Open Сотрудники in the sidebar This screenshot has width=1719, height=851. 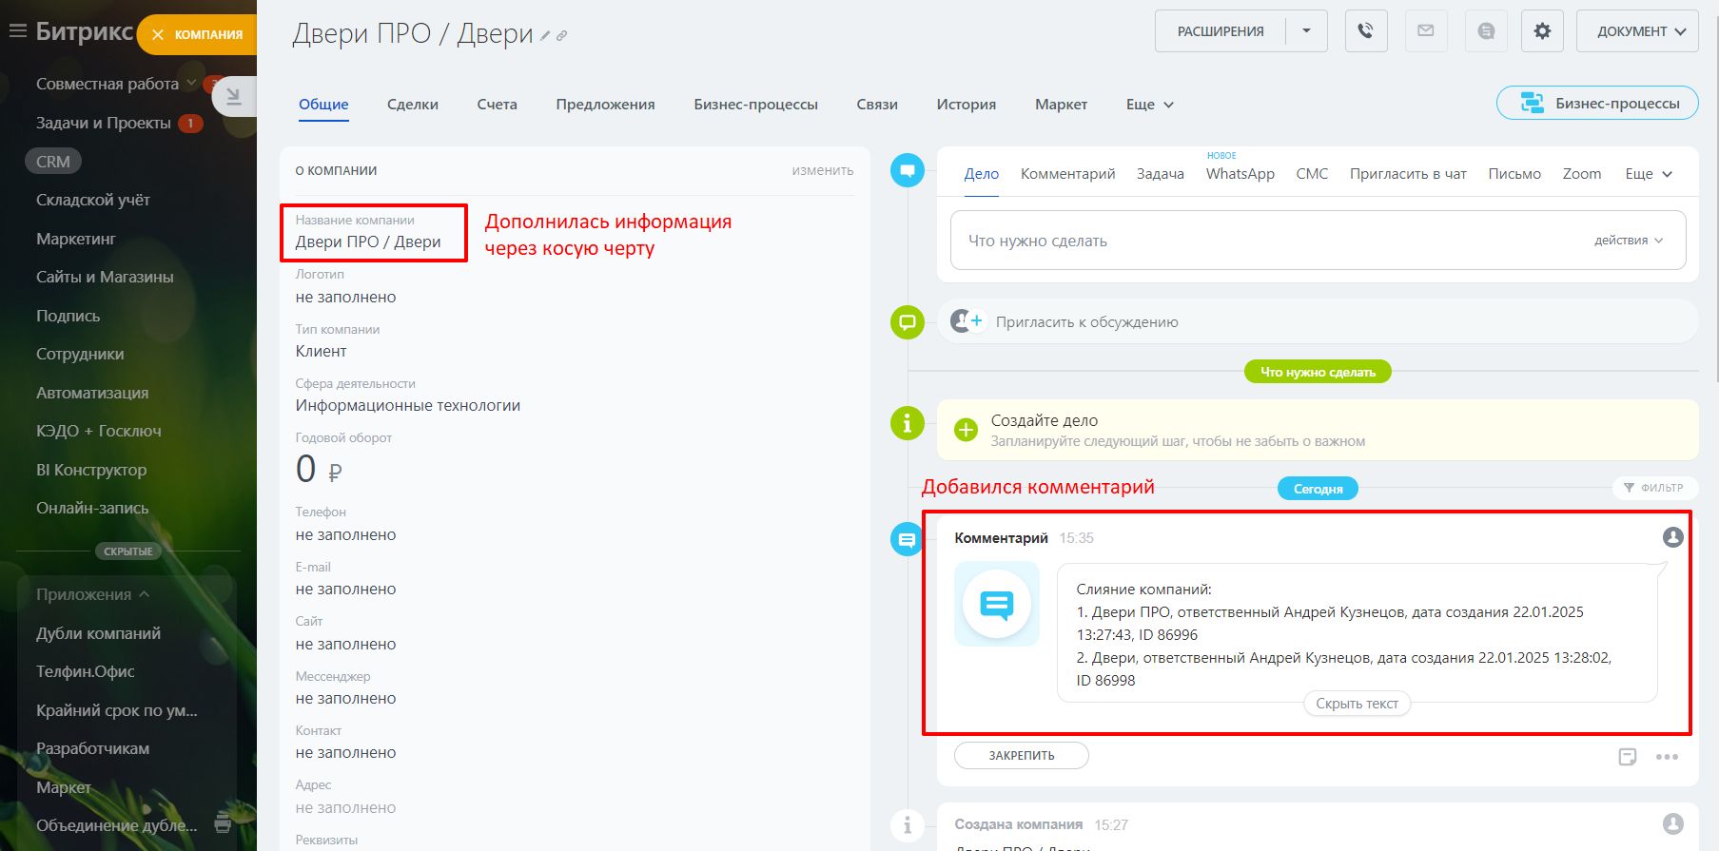coord(80,354)
